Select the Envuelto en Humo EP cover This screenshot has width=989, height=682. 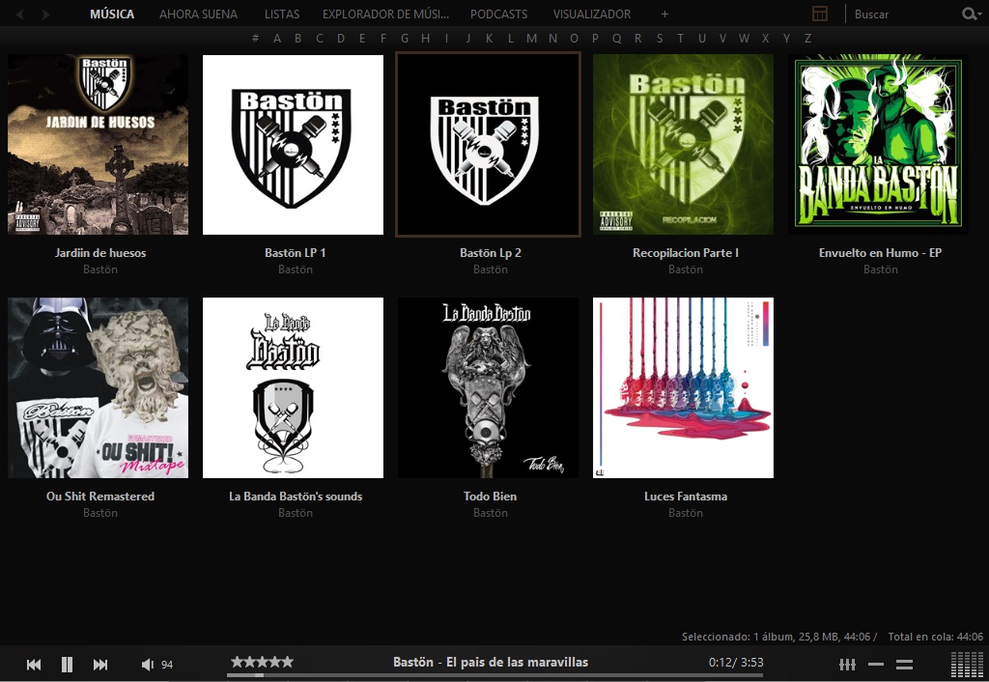pyautogui.click(x=878, y=145)
